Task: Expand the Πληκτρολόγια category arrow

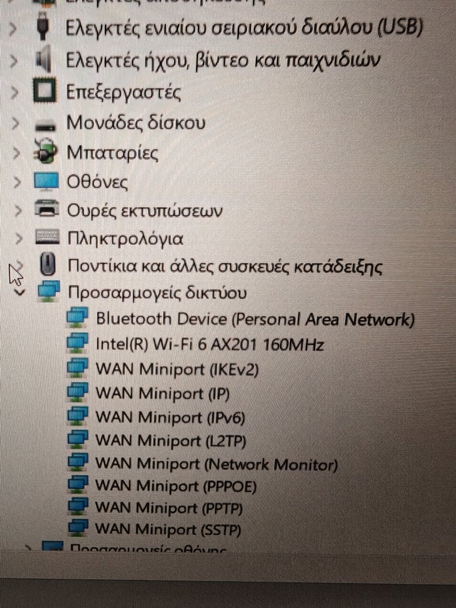Action: [18, 239]
